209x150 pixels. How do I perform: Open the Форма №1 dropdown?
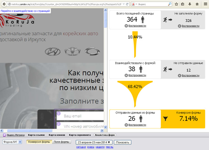(12, 142)
